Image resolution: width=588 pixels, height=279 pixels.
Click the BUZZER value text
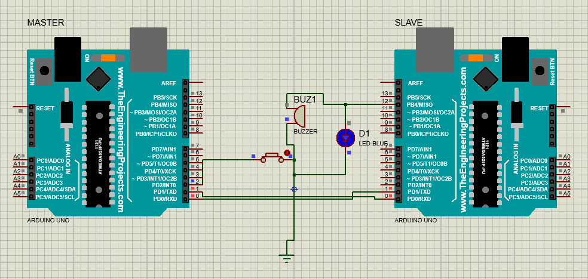(305, 132)
